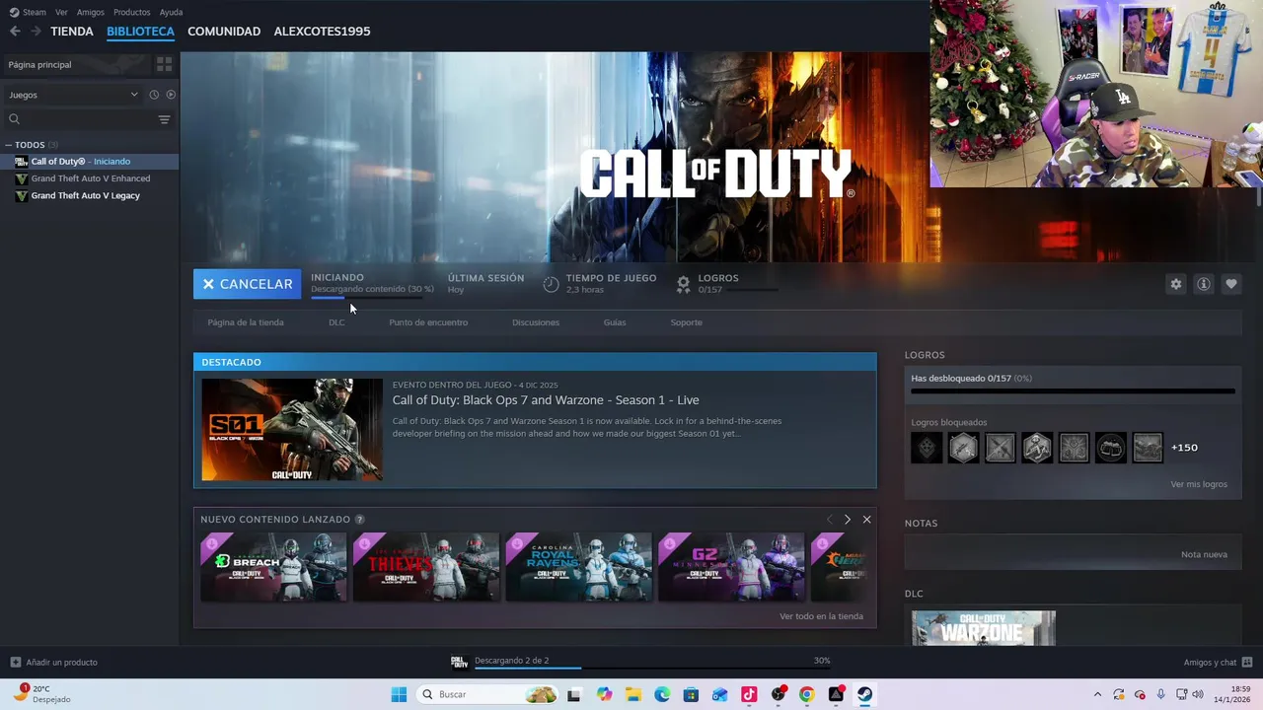Open the Productos menu
Image resolution: width=1263 pixels, height=710 pixels.
click(131, 12)
